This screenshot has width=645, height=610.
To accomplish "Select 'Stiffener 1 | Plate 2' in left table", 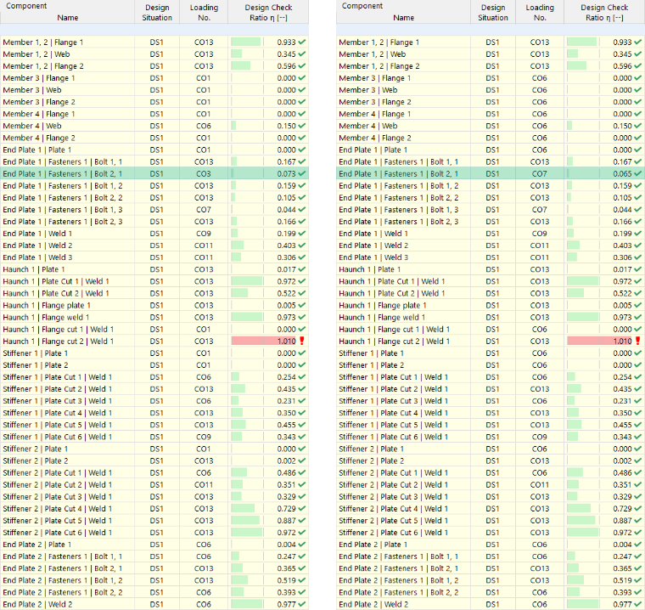I will click(x=36, y=365).
